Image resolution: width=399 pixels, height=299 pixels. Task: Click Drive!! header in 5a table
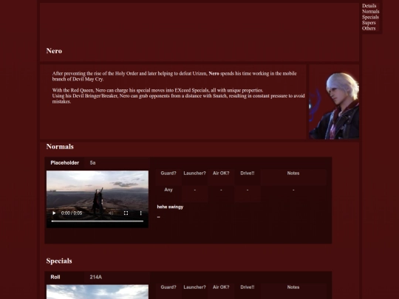tap(247, 173)
